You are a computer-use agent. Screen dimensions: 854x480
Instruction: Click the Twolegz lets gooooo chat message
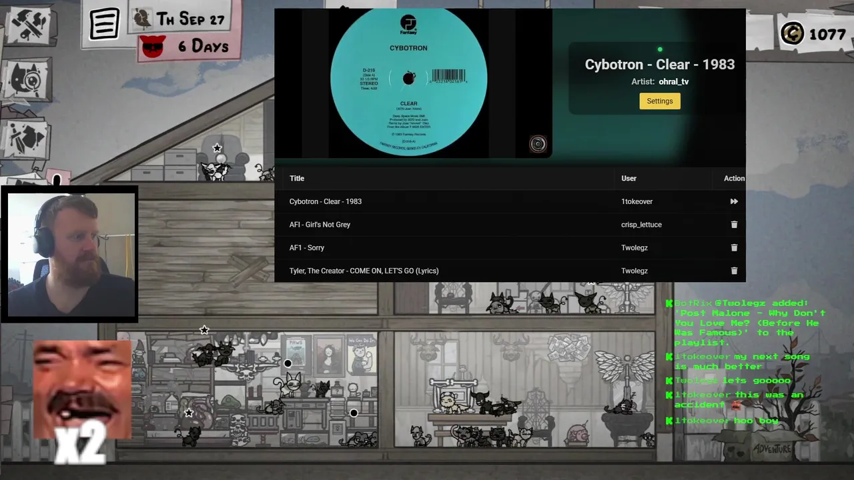(729, 381)
